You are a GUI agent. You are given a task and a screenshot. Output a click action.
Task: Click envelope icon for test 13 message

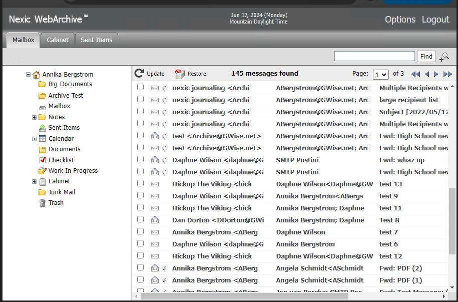[155, 184]
